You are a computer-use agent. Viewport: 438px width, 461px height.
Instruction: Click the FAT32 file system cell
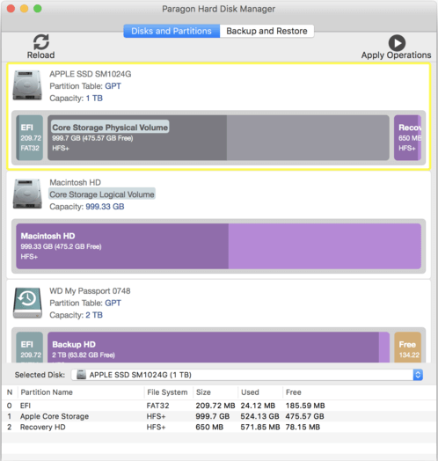157,406
